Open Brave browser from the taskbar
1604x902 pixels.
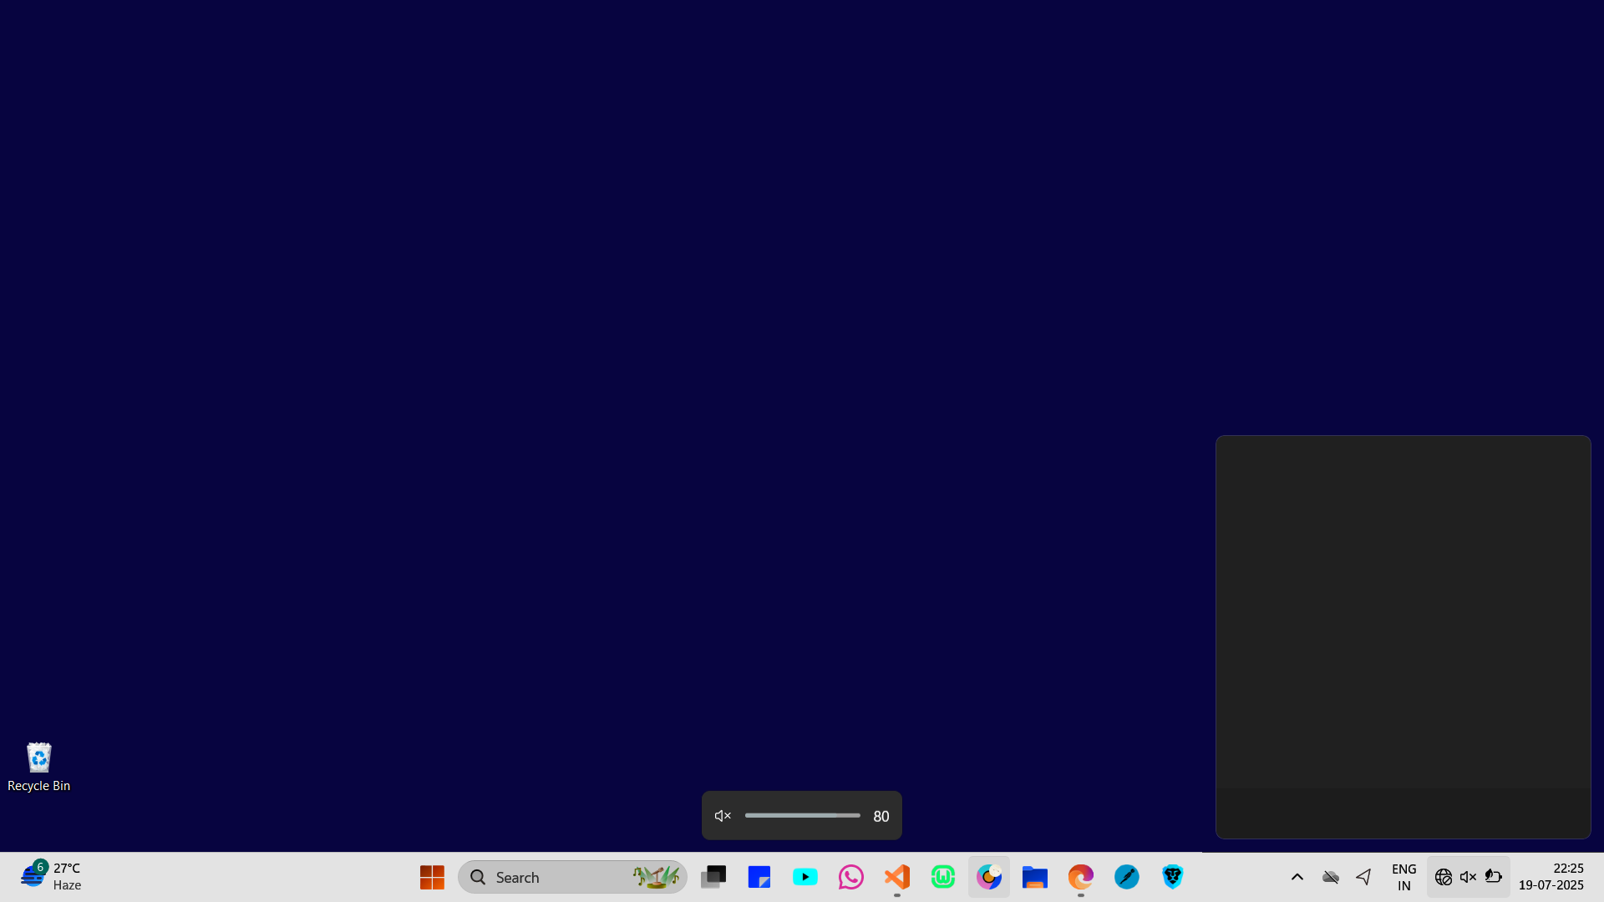(x=1172, y=877)
